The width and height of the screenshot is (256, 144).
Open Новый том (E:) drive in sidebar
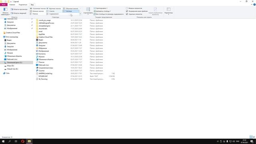[x=12, y=69]
